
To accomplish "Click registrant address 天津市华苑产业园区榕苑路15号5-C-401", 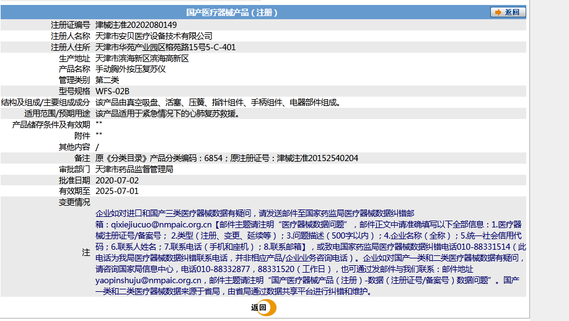I will point(165,47).
